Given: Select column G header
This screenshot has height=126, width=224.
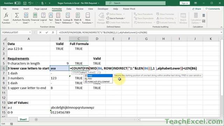Looking at the screenshot, I should coord(146,39).
